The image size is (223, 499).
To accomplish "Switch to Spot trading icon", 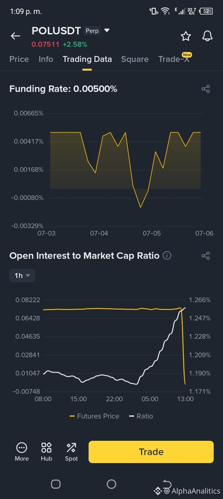I will coord(71,452).
